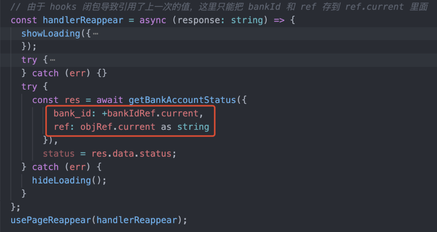Click the usePageReappear hook call
Image resolution: width=437 pixels, height=232 pixels.
click(x=51, y=220)
